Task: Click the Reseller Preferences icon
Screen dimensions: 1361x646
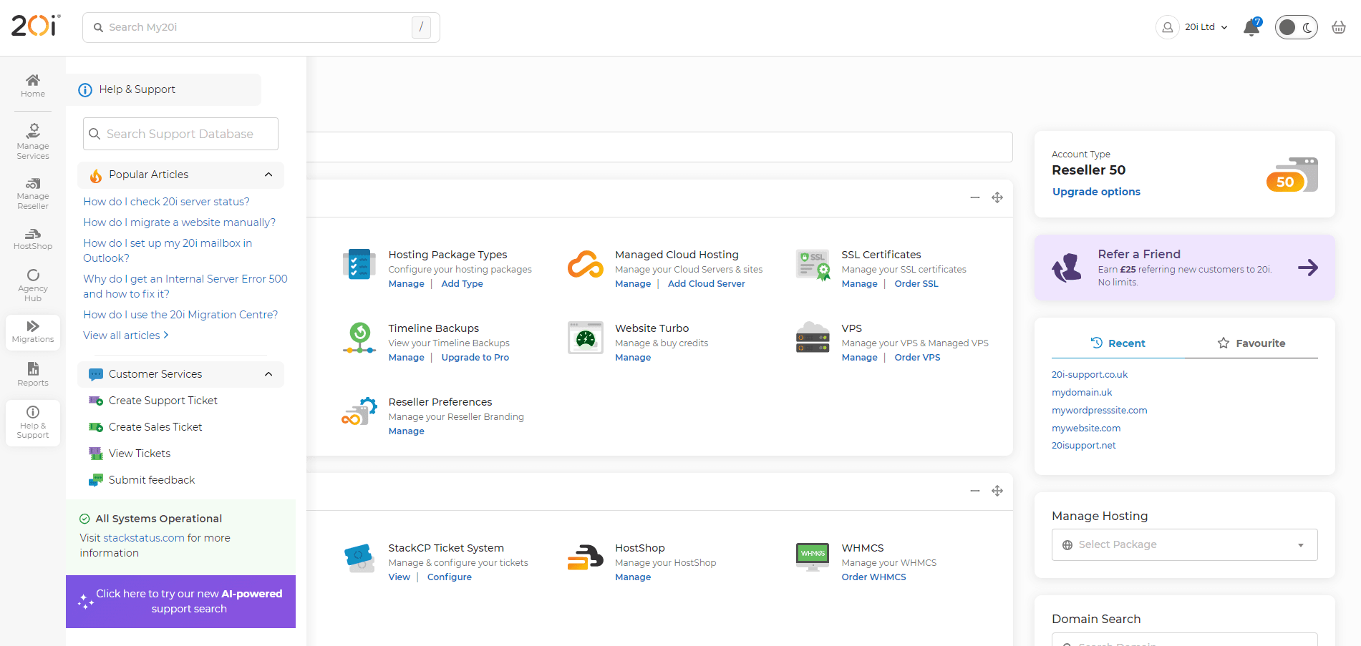Action: pyautogui.click(x=359, y=411)
